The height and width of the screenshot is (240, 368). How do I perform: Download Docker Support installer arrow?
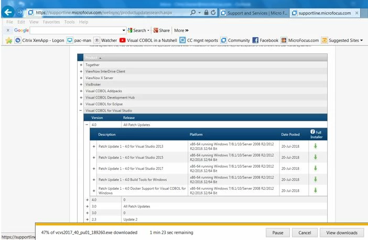click(316, 190)
